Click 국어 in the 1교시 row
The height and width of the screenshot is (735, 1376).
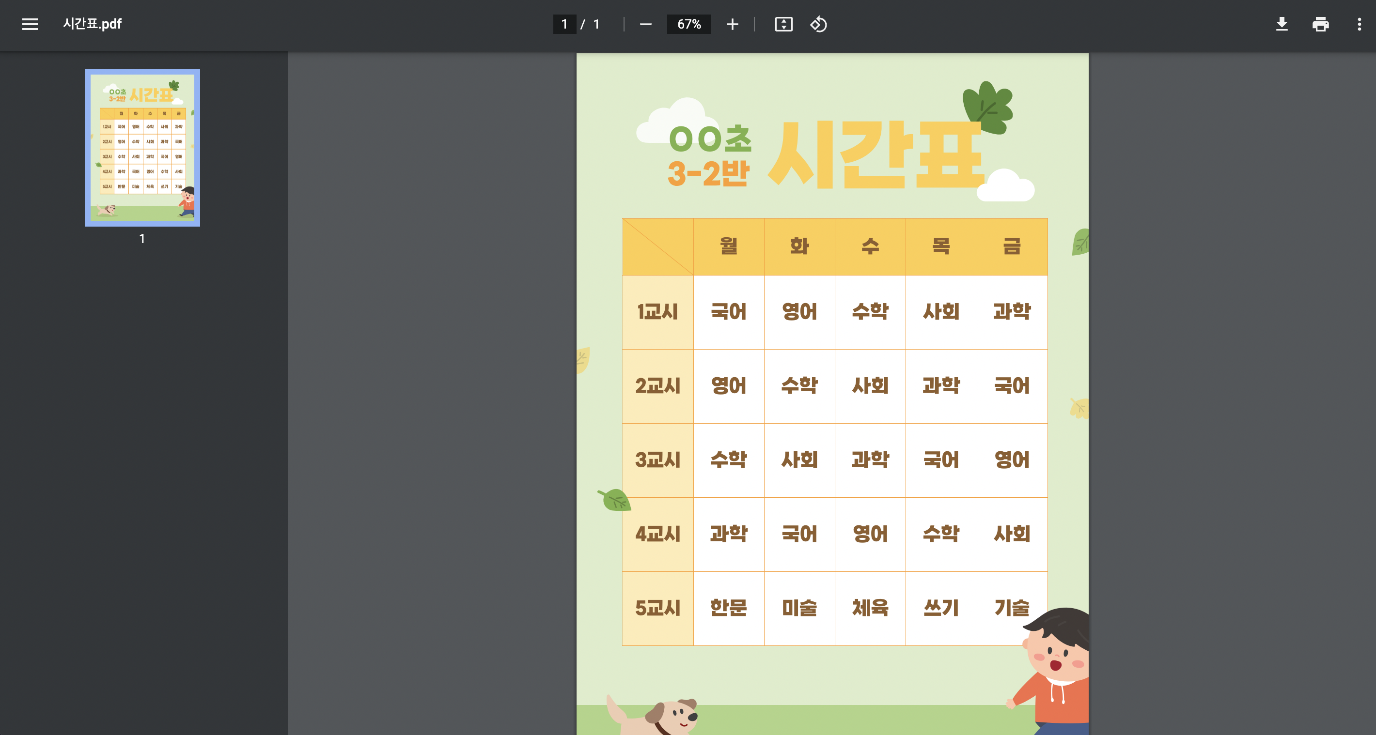[729, 312]
